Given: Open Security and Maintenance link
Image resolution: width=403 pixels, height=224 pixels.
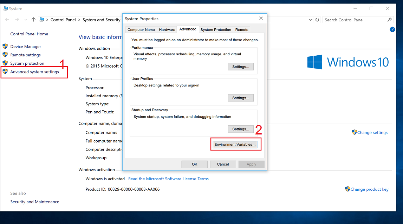Looking at the screenshot, I should click(x=35, y=202).
